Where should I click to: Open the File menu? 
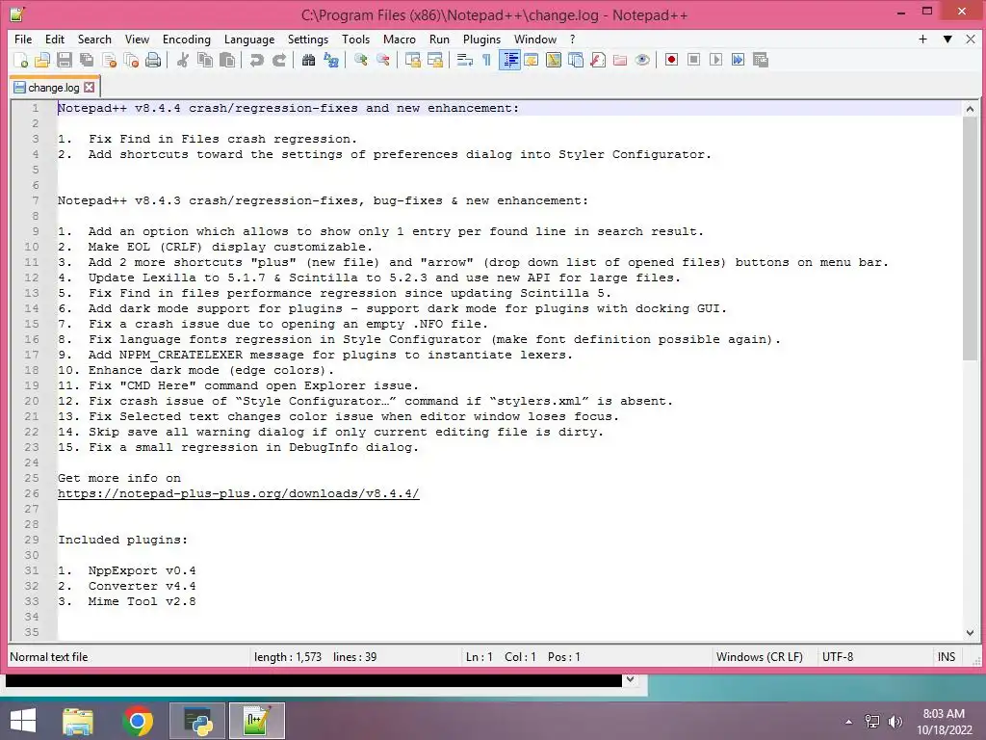[x=23, y=39]
